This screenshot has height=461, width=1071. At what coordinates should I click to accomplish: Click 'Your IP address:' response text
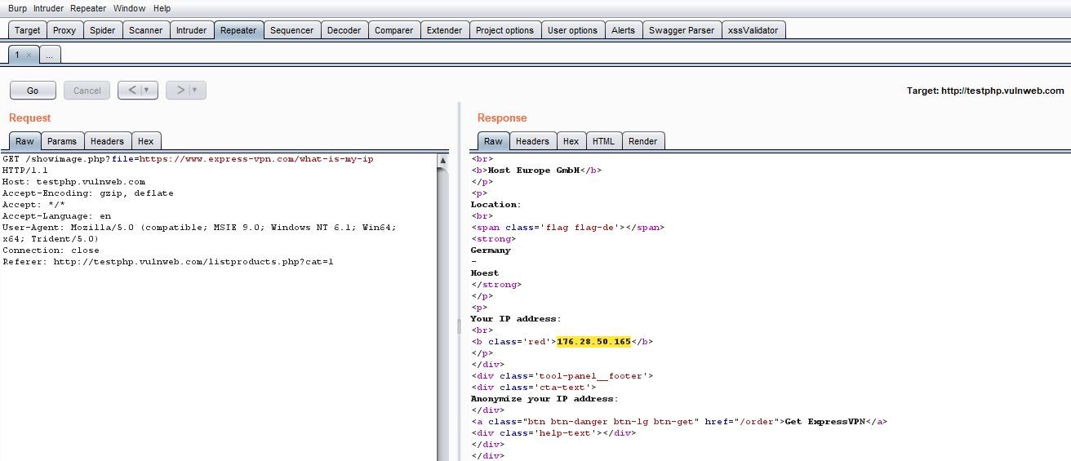pos(516,319)
